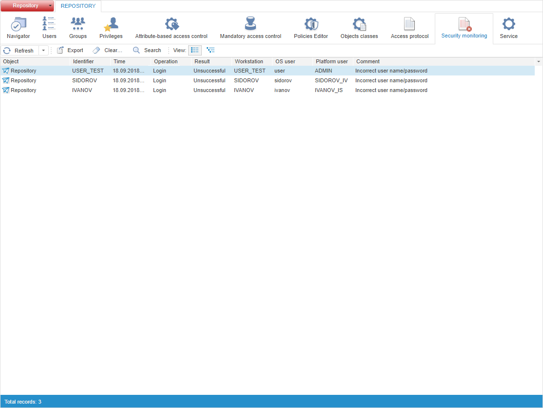
Task: Open the Access protocol section
Action: click(x=409, y=28)
